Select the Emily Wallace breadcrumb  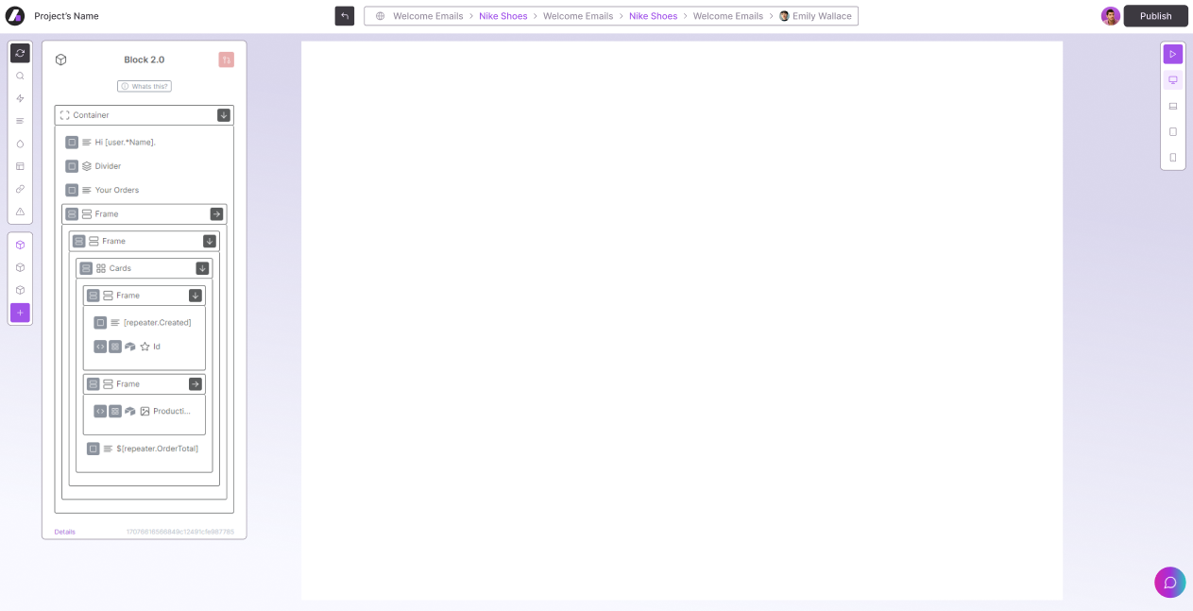coord(815,16)
